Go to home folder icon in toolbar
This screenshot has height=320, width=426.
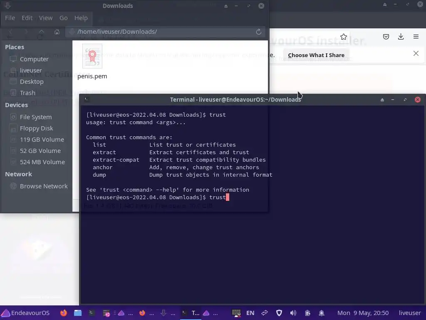pyautogui.click(x=57, y=32)
